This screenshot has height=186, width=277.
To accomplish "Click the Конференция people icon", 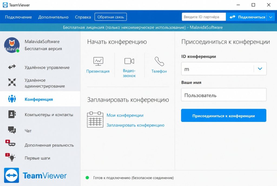I will (12, 99).
